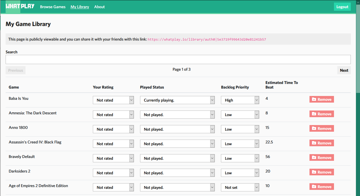Click the Your Rating column header

pyautogui.click(x=103, y=87)
